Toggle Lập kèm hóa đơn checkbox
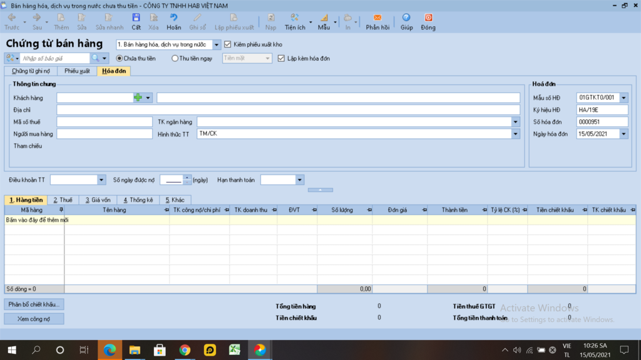Image resolution: width=641 pixels, height=360 pixels. (281, 58)
